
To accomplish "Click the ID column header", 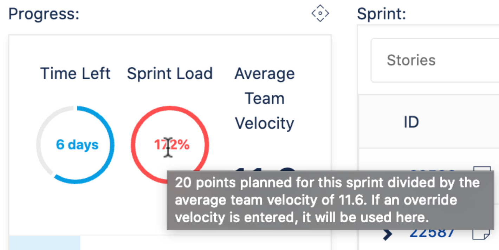I will coord(411,122).
